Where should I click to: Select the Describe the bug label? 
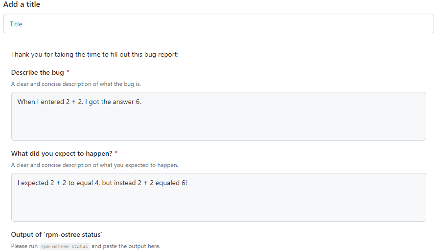click(37, 72)
